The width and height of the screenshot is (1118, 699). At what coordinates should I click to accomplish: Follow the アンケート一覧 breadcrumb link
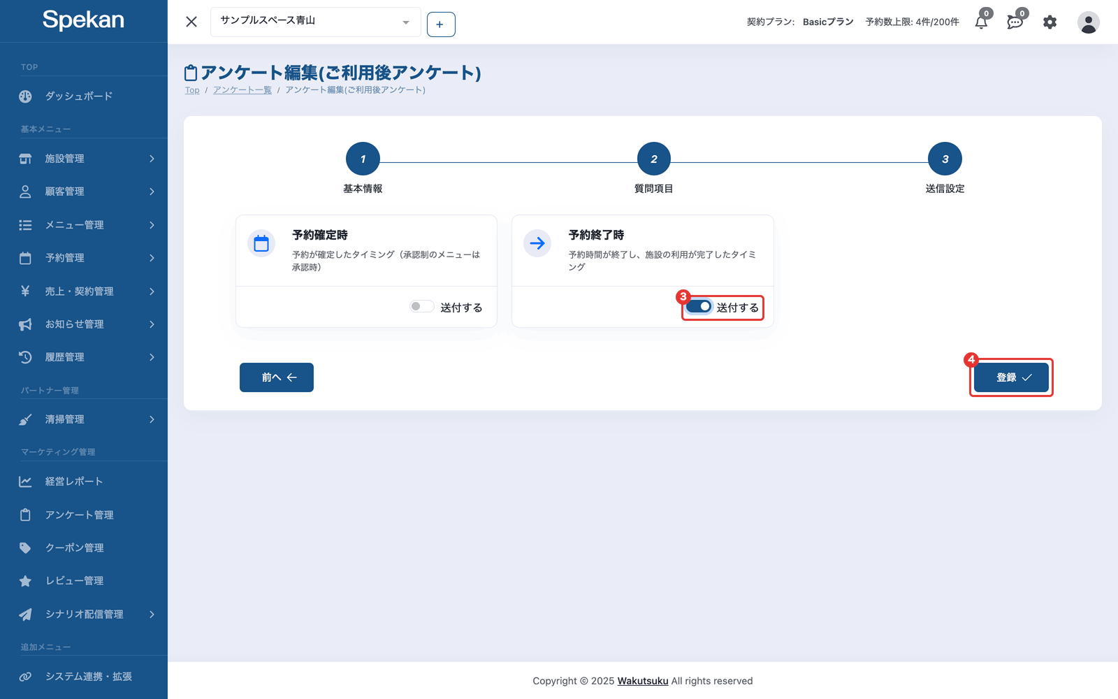pos(242,90)
